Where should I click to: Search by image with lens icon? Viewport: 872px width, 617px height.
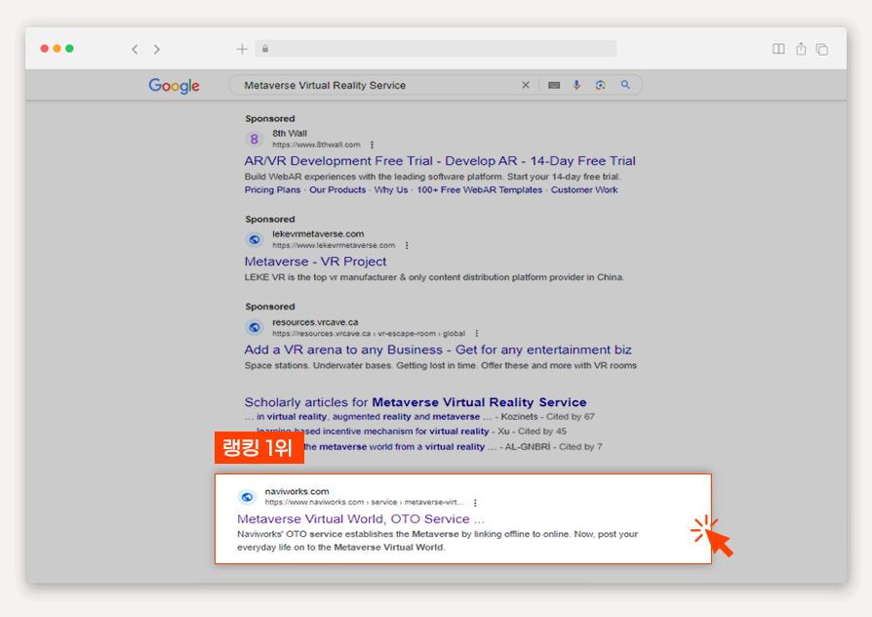pos(600,85)
